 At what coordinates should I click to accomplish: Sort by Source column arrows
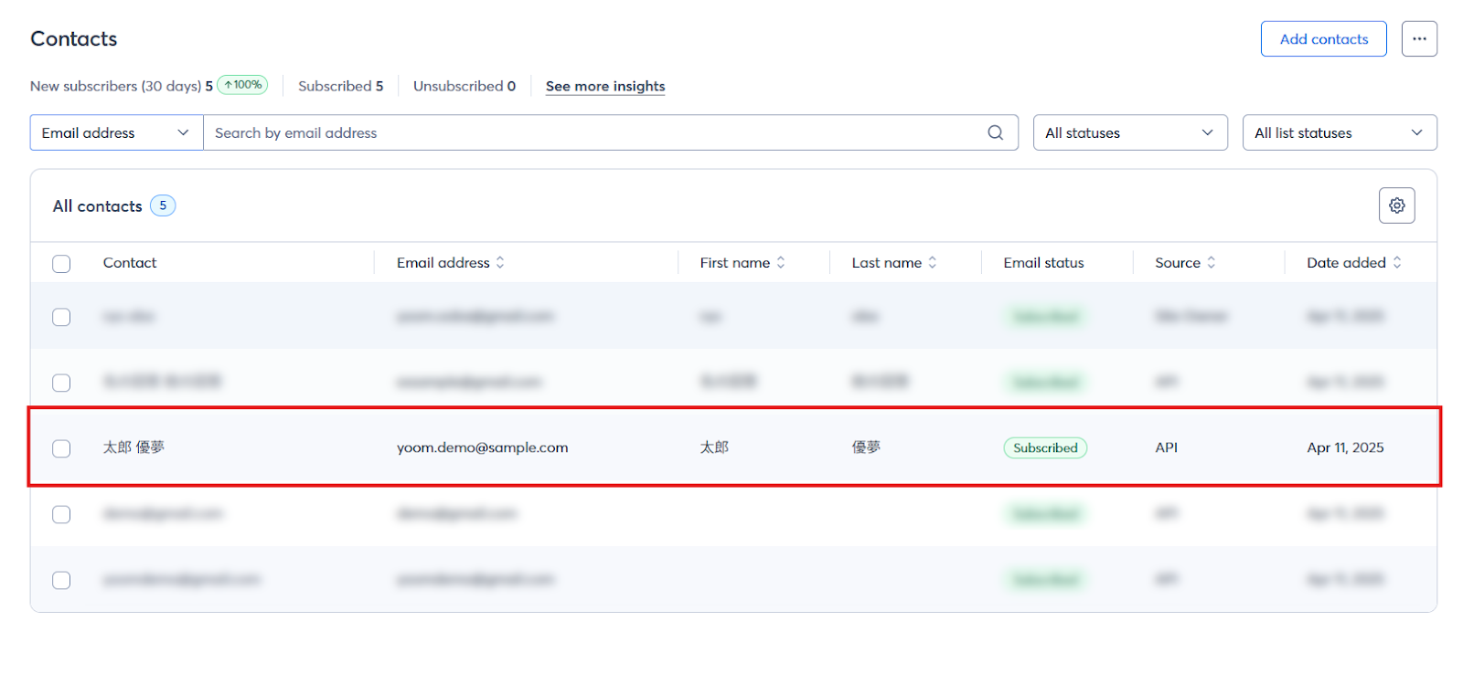1212,263
